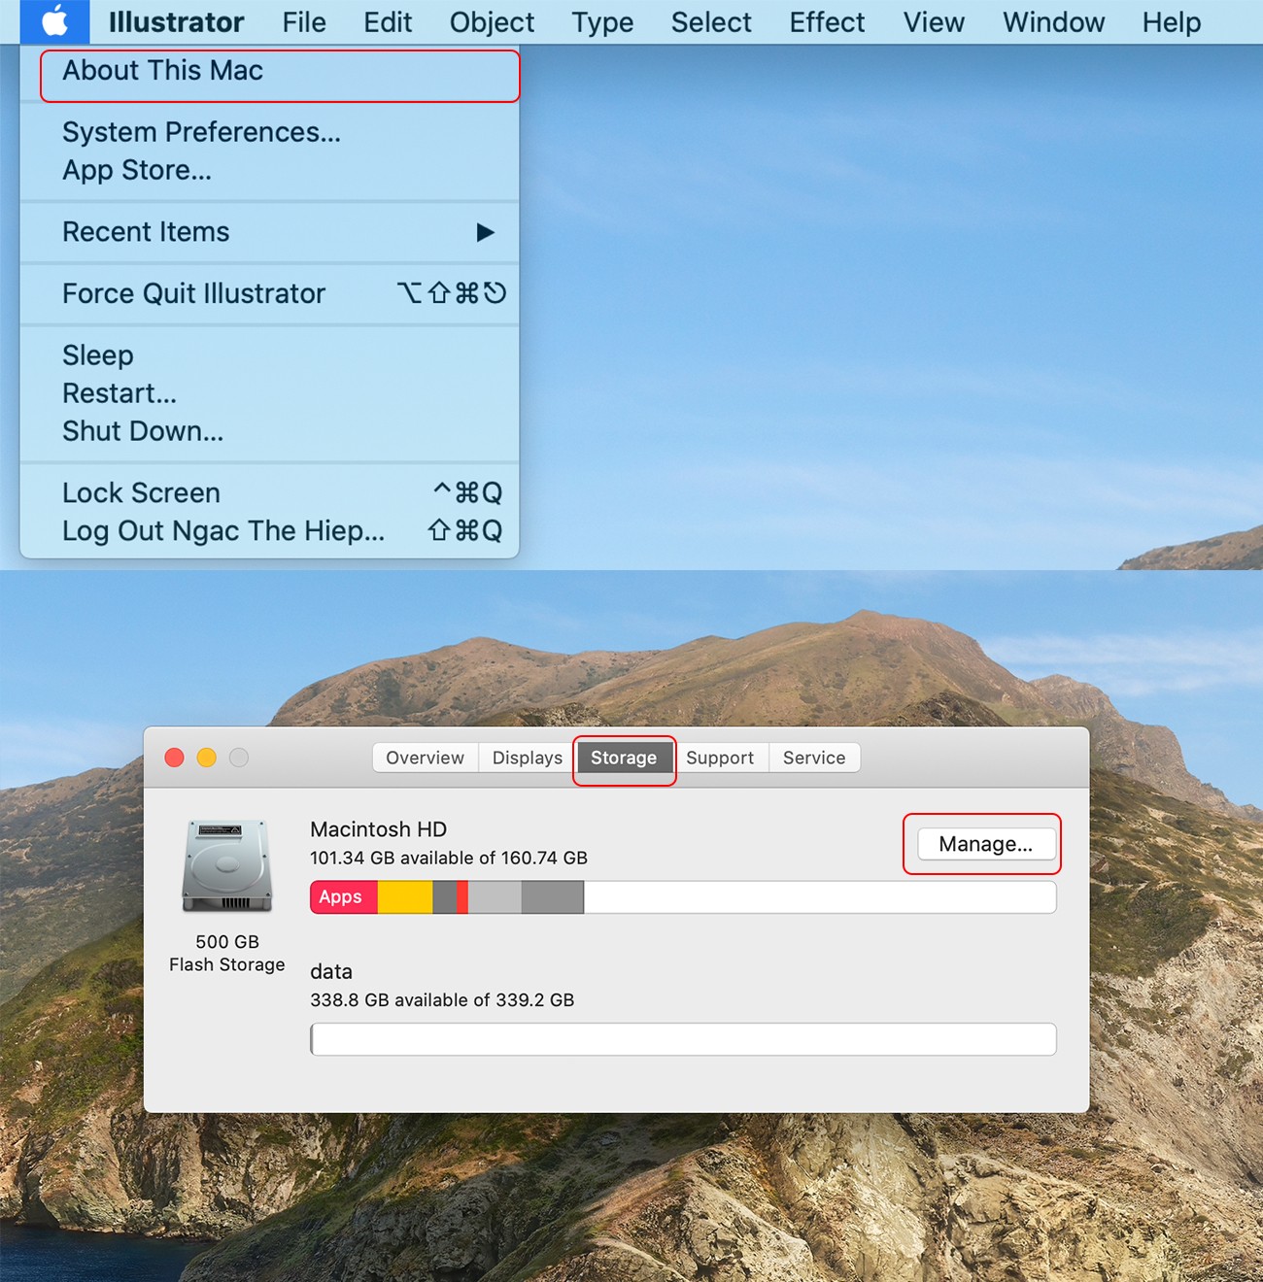Image resolution: width=1263 pixels, height=1282 pixels.
Task: Click the '500 GB Flash Storage' label
Action: [x=227, y=953]
